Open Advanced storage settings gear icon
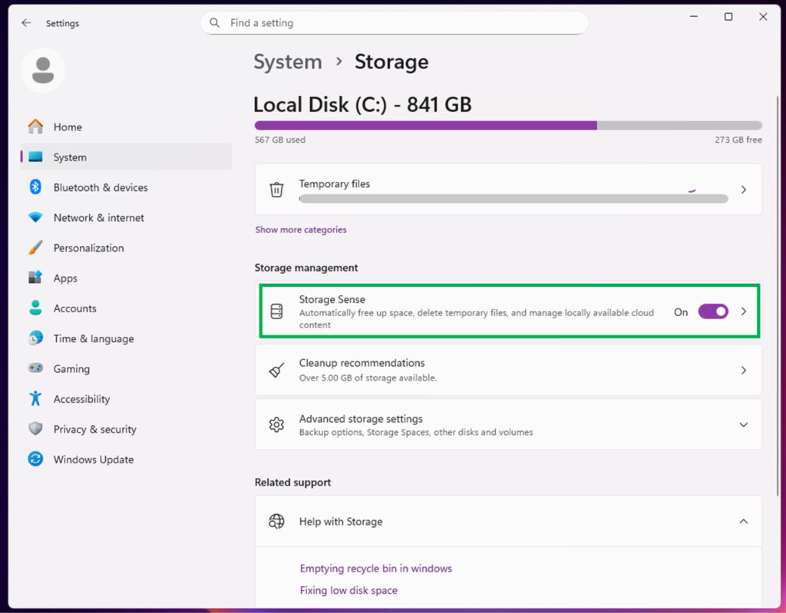The width and height of the screenshot is (786, 613). point(276,424)
